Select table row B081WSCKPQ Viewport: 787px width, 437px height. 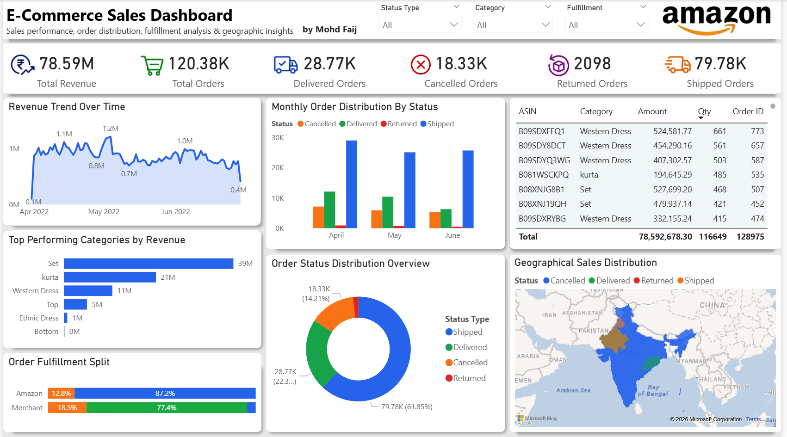641,175
